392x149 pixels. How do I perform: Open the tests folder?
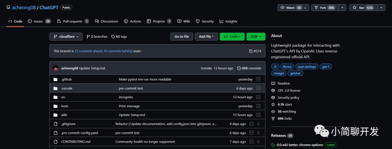(65, 106)
